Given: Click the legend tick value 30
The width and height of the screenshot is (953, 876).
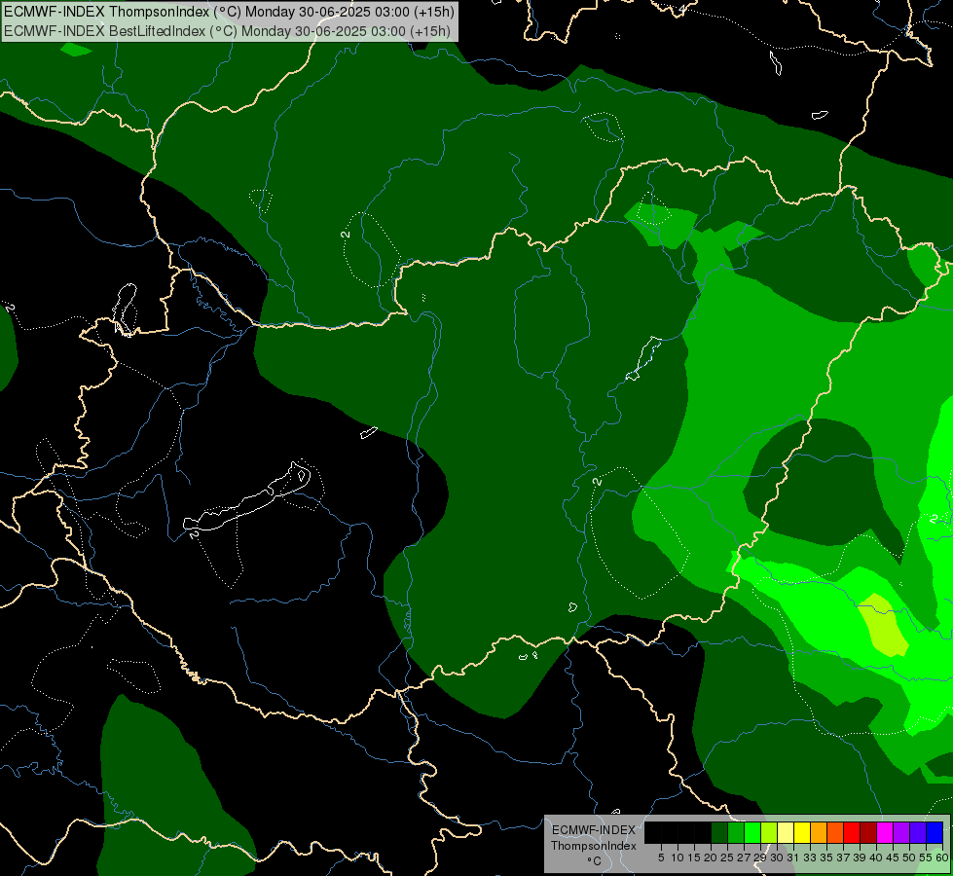Looking at the screenshot, I should click(x=777, y=858).
